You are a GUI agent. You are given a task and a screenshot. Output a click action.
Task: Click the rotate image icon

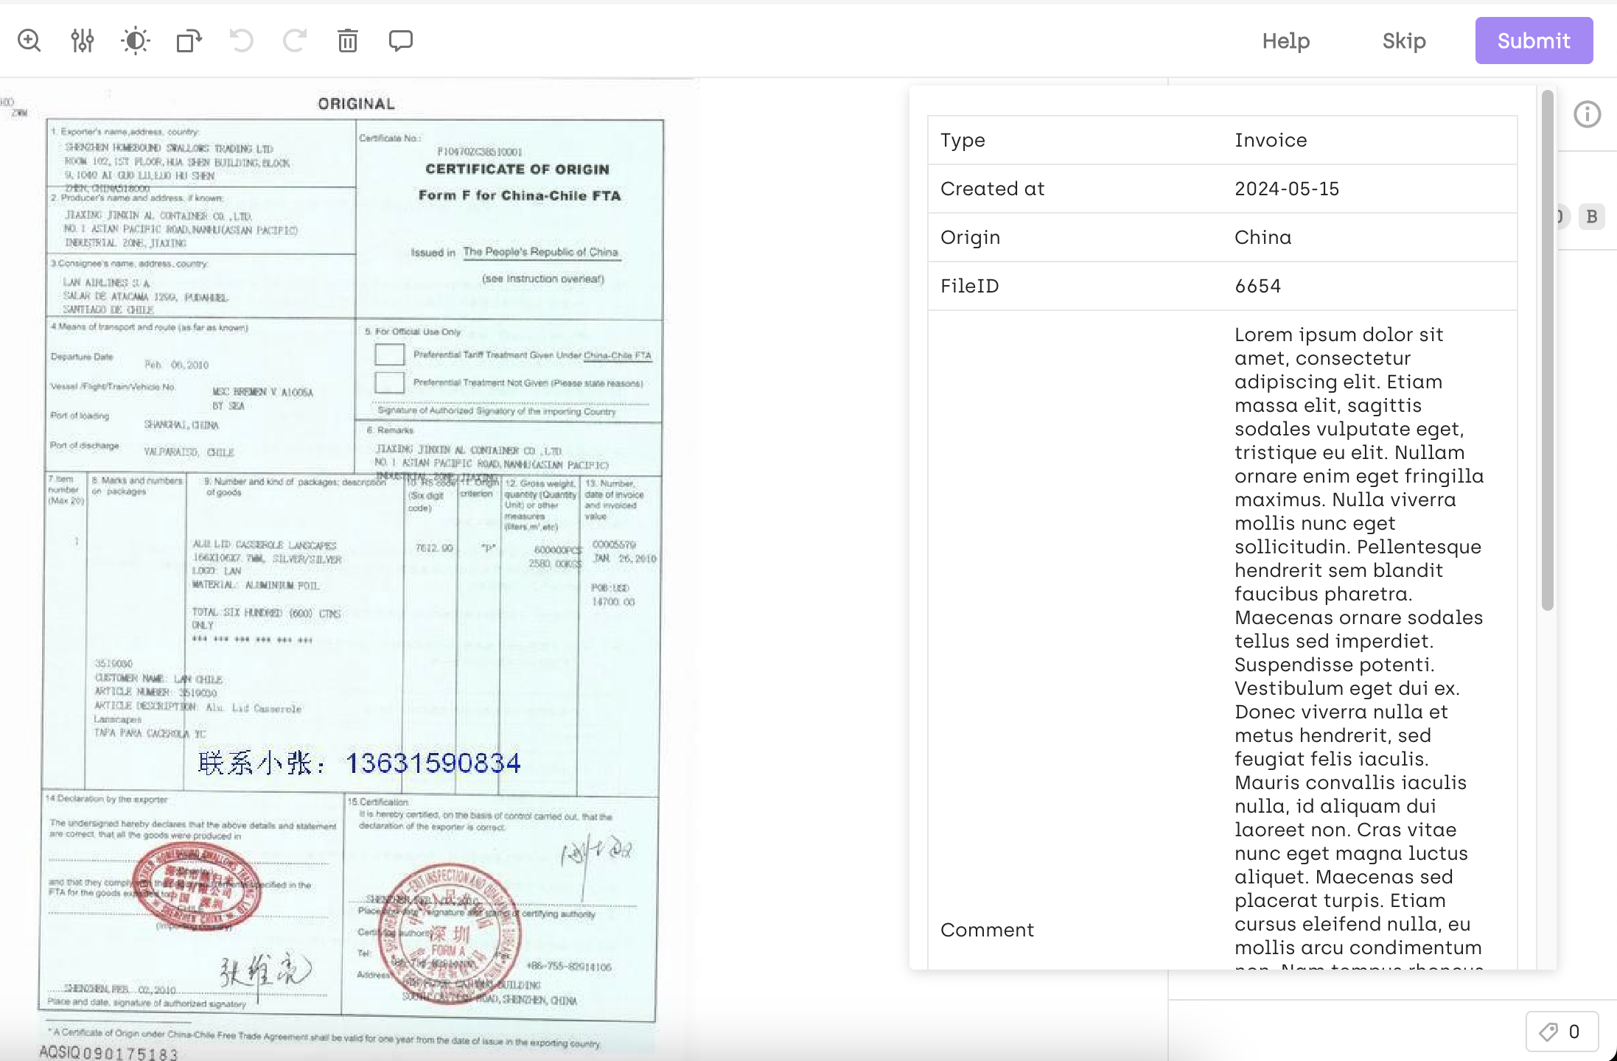[x=189, y=41]
